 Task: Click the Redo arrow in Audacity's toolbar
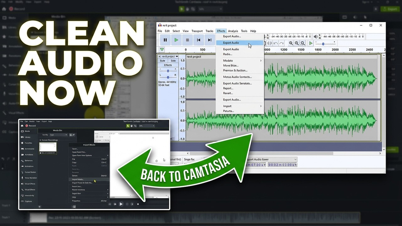[x=282, y=43]
